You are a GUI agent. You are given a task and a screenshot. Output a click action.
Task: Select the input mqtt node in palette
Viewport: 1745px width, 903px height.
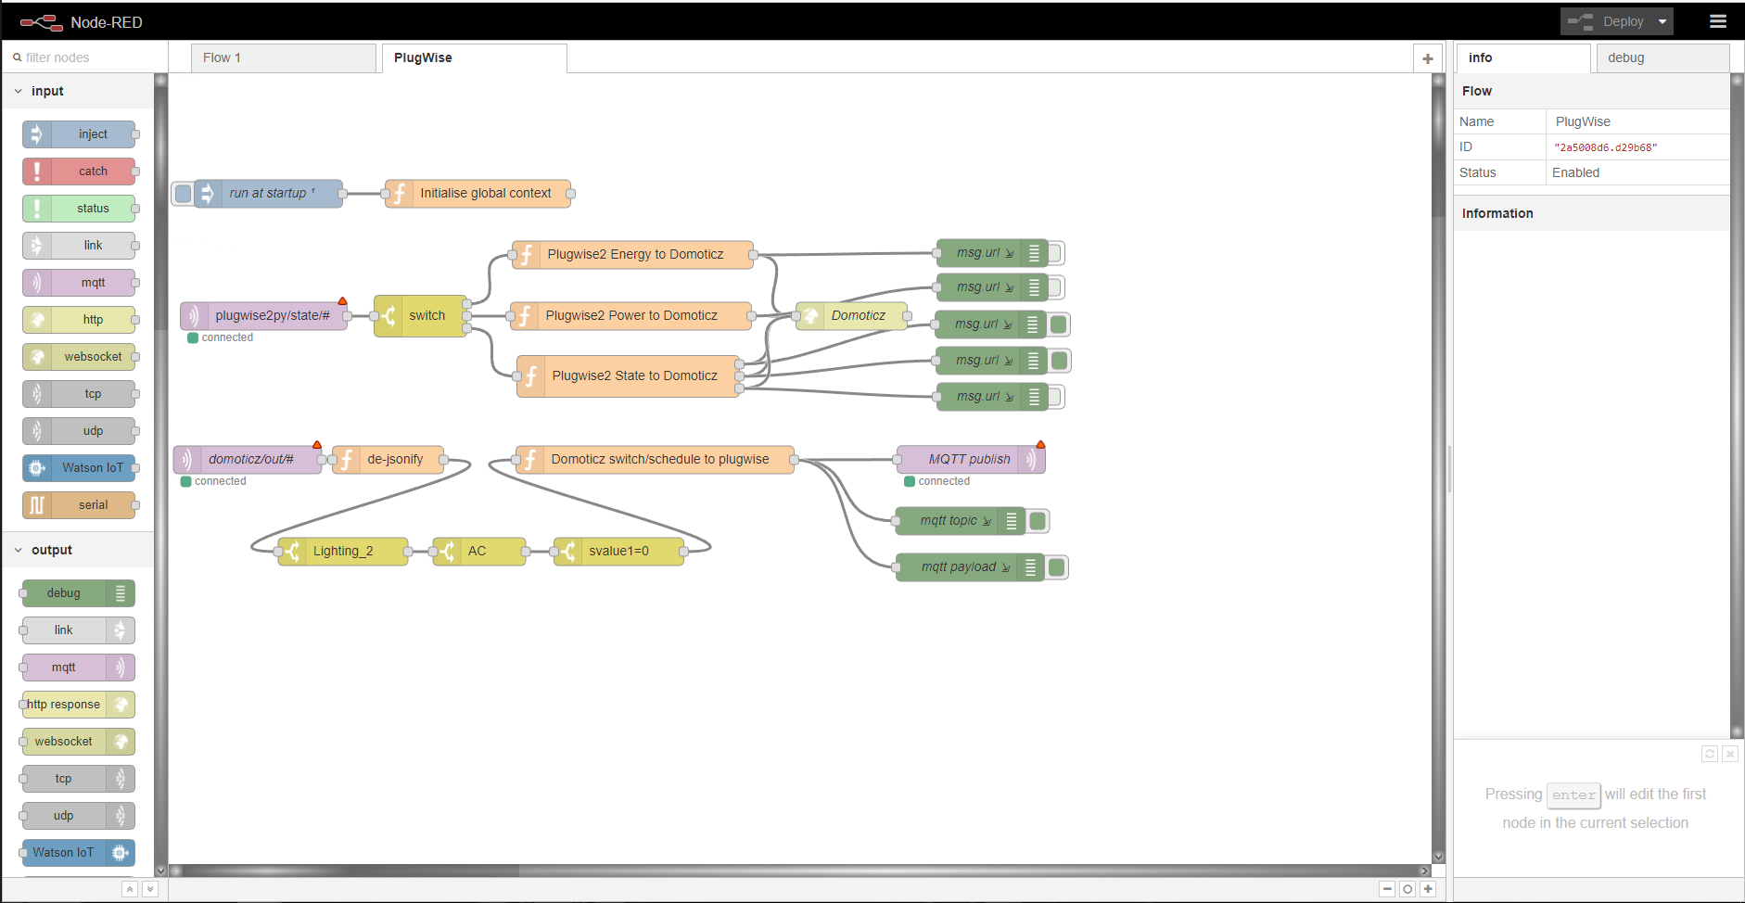click(79, 283)
